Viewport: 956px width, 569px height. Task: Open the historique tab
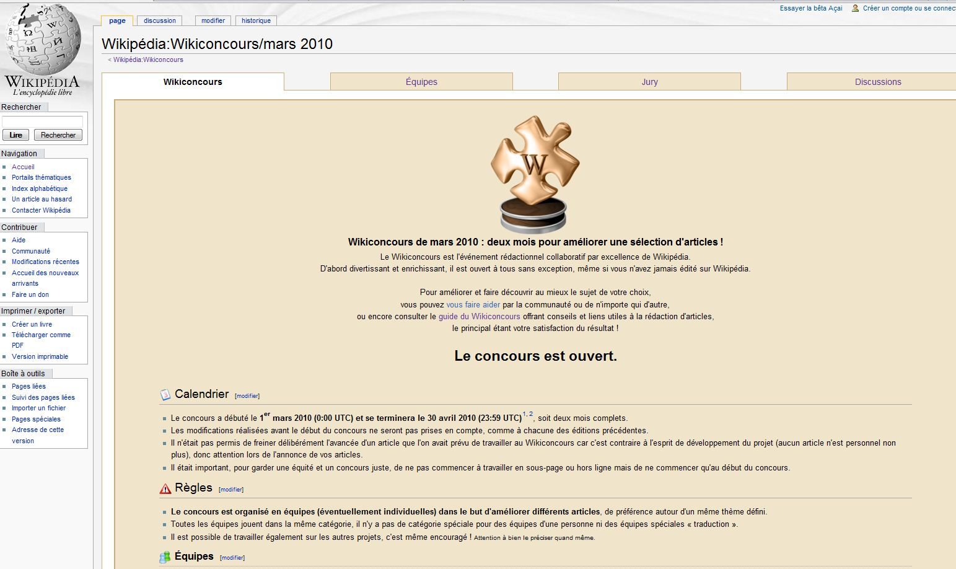[x=256, y=20]
